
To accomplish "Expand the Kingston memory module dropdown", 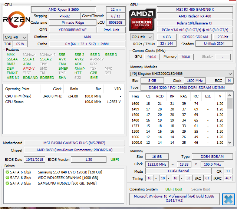I will click(181, 74).
